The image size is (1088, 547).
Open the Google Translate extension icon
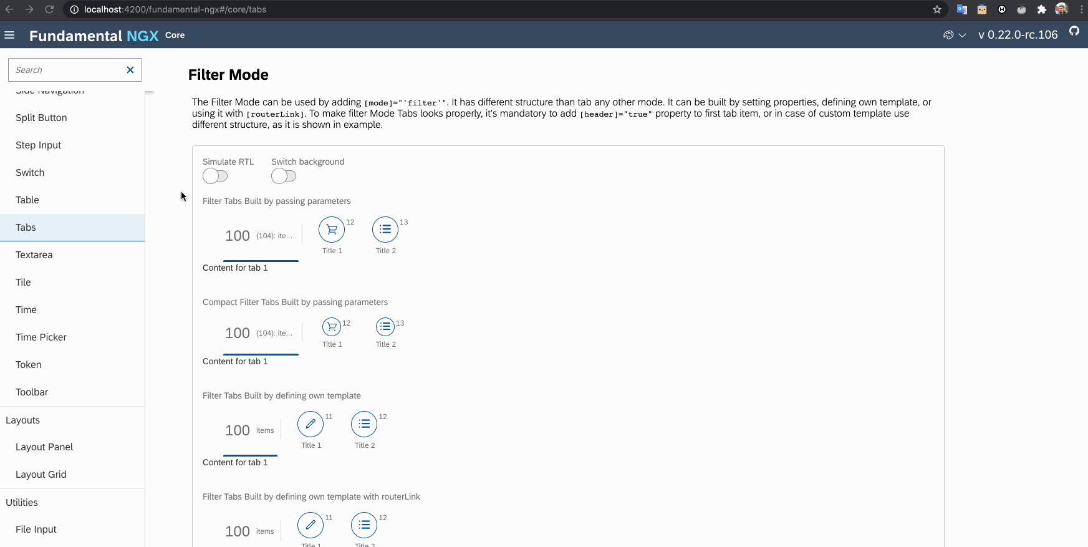pyautogui.click(x=962, y=9)
